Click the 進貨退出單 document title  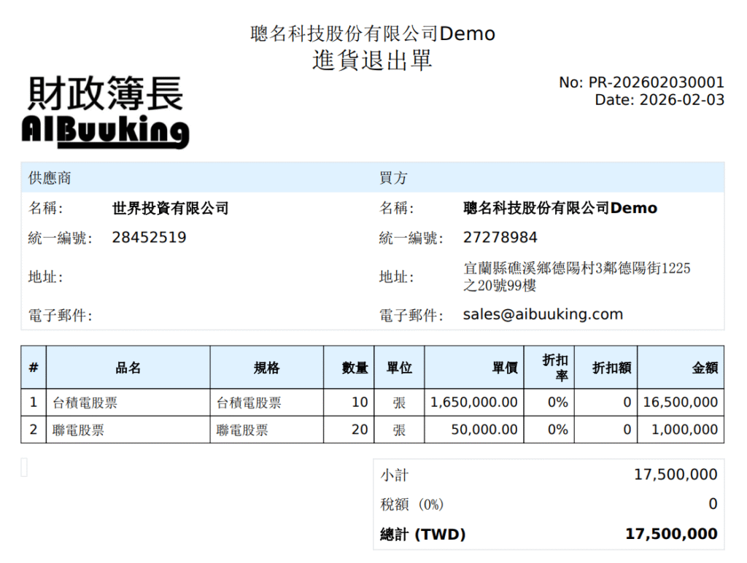pyautogui.click(x=373, y=60)
